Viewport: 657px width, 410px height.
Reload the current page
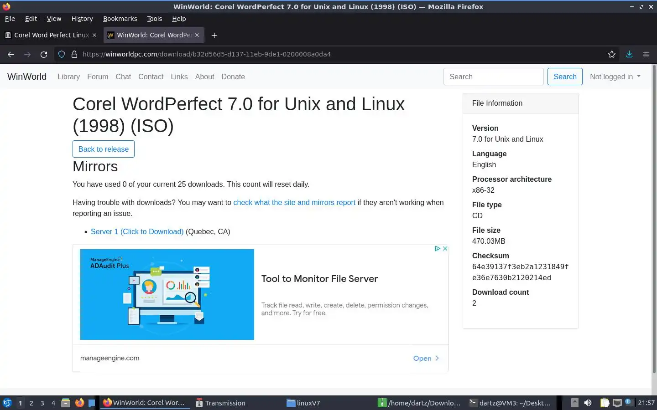(x=44, y=54)
